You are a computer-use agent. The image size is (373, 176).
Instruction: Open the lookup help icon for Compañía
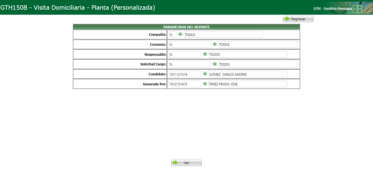[x=180, y=34]
